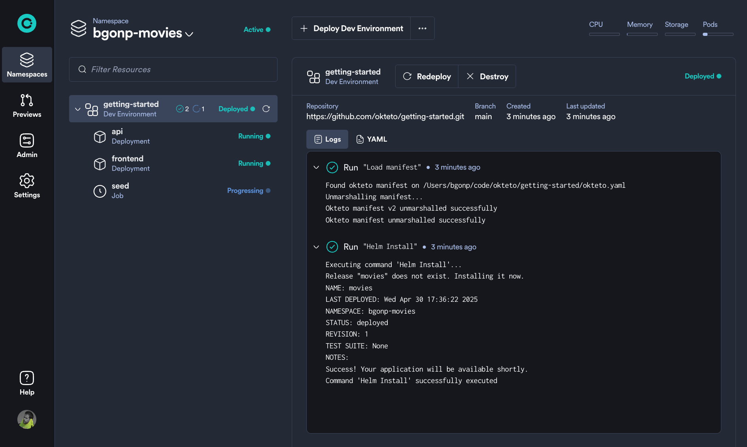Select the Logs tab
This screenshot has height=447, width=747.
327,139
